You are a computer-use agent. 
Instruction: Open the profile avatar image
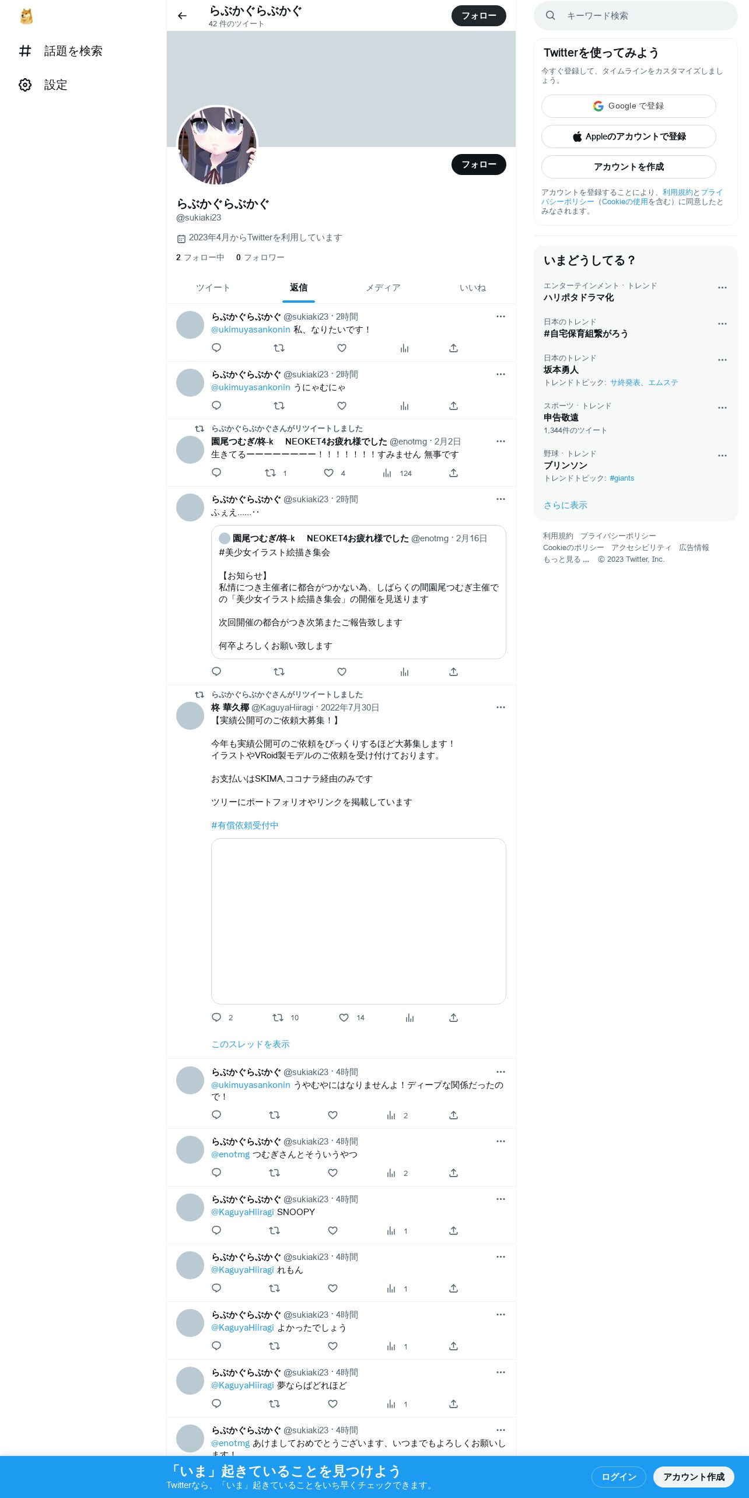click(x=217, y=146)
